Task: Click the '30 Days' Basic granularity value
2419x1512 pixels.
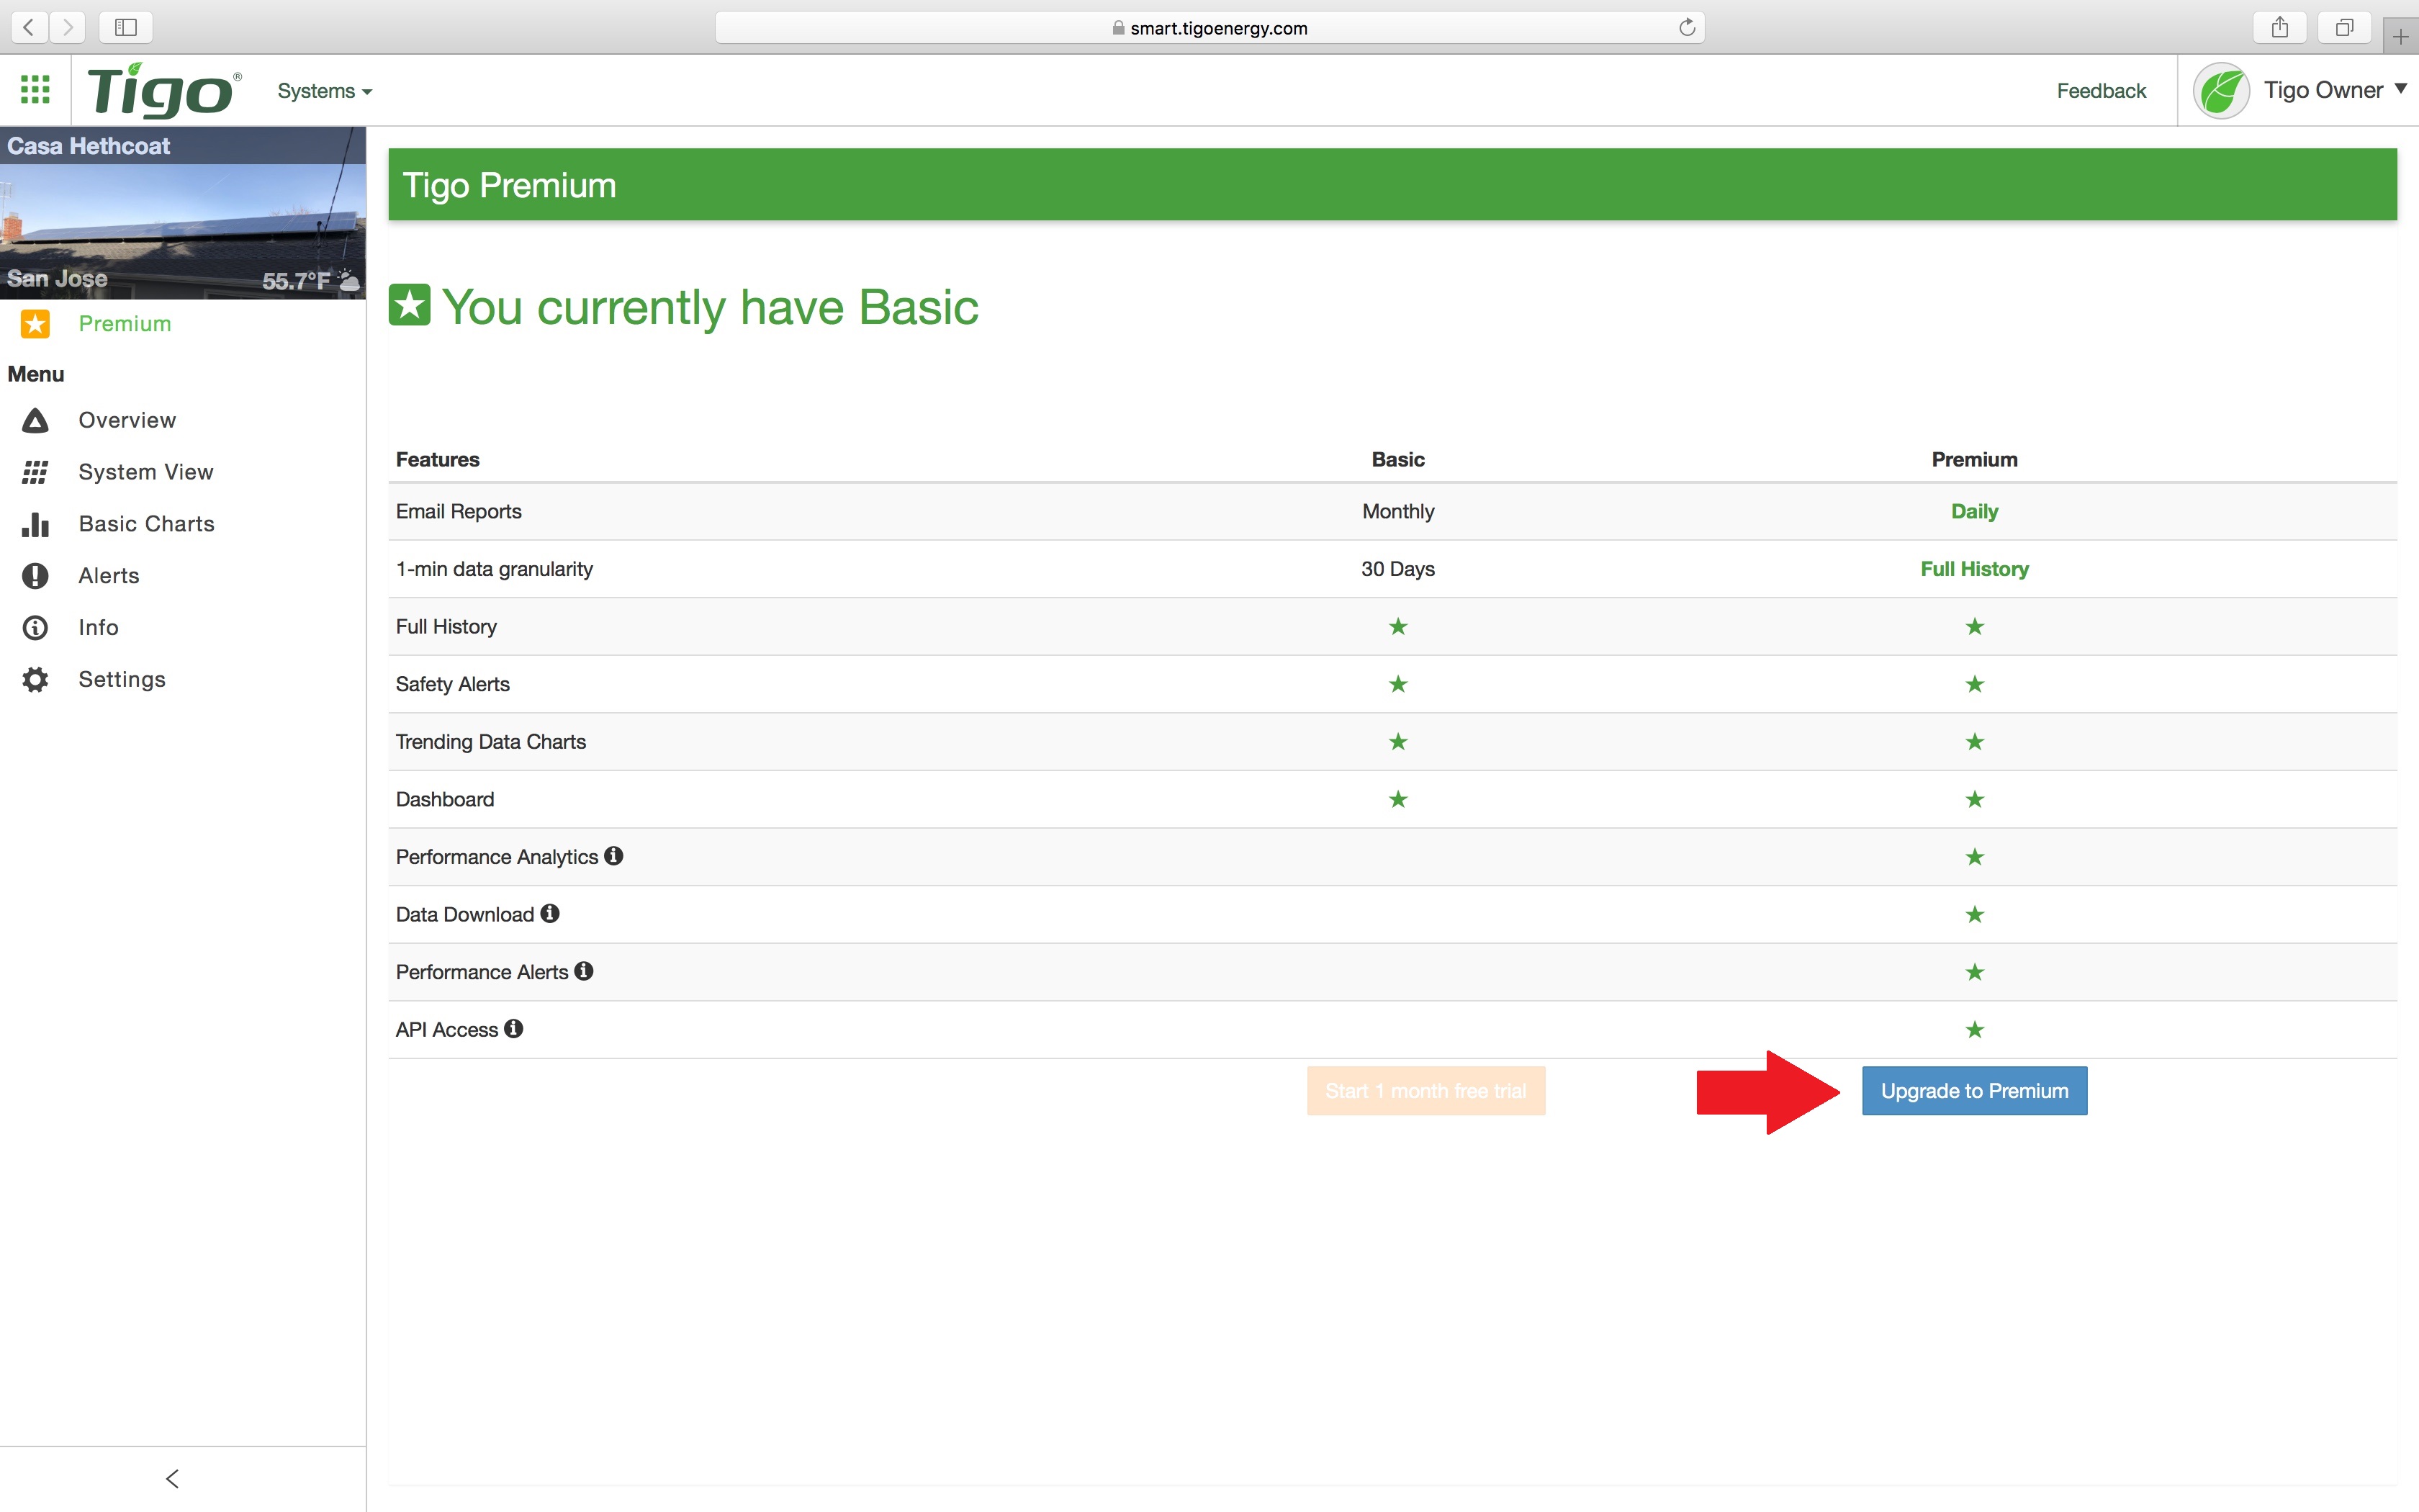Action: [1397, 569]
